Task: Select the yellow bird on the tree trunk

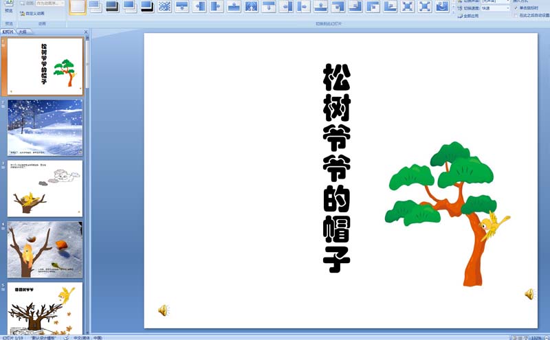Action: tap(494, 225)
